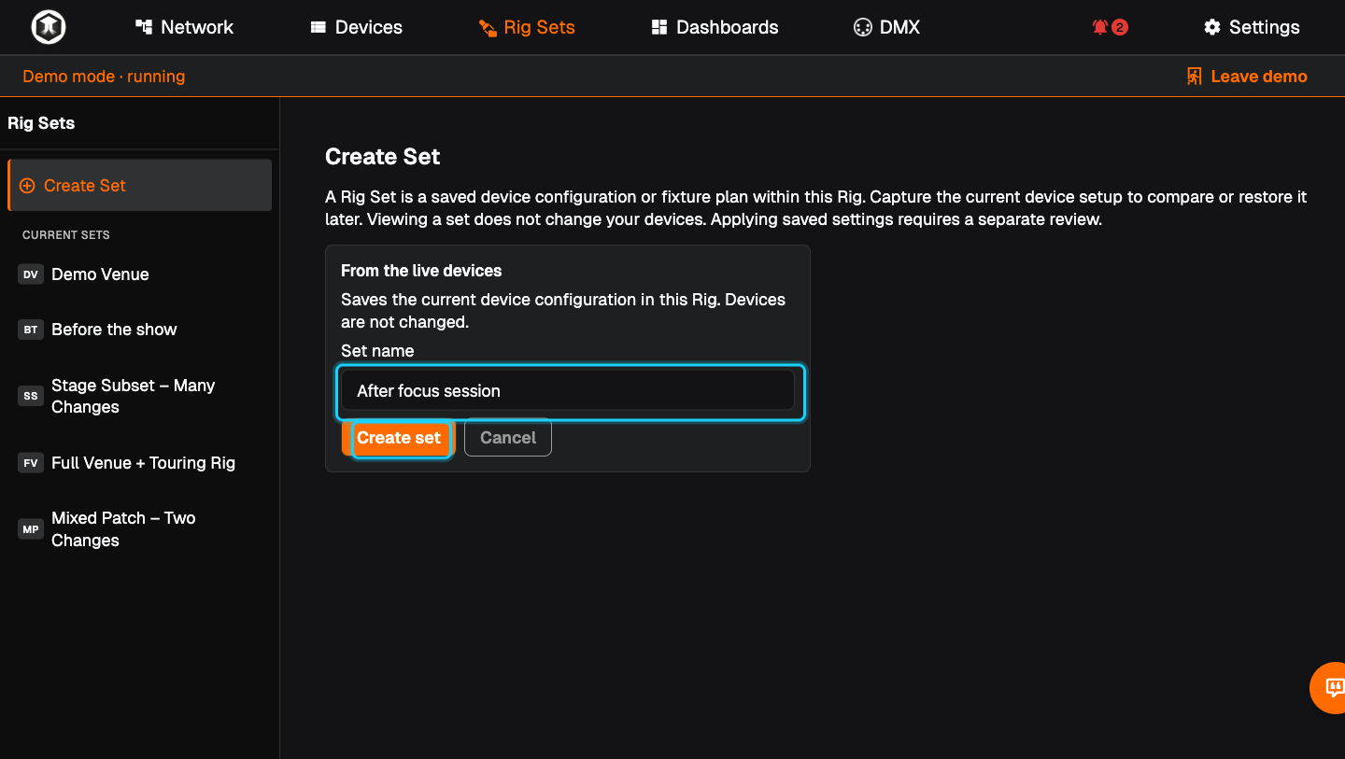The height and width of the screenshot is (759, 1345).
Task: Go to the Dashboards tab
Action: point(715,27)
